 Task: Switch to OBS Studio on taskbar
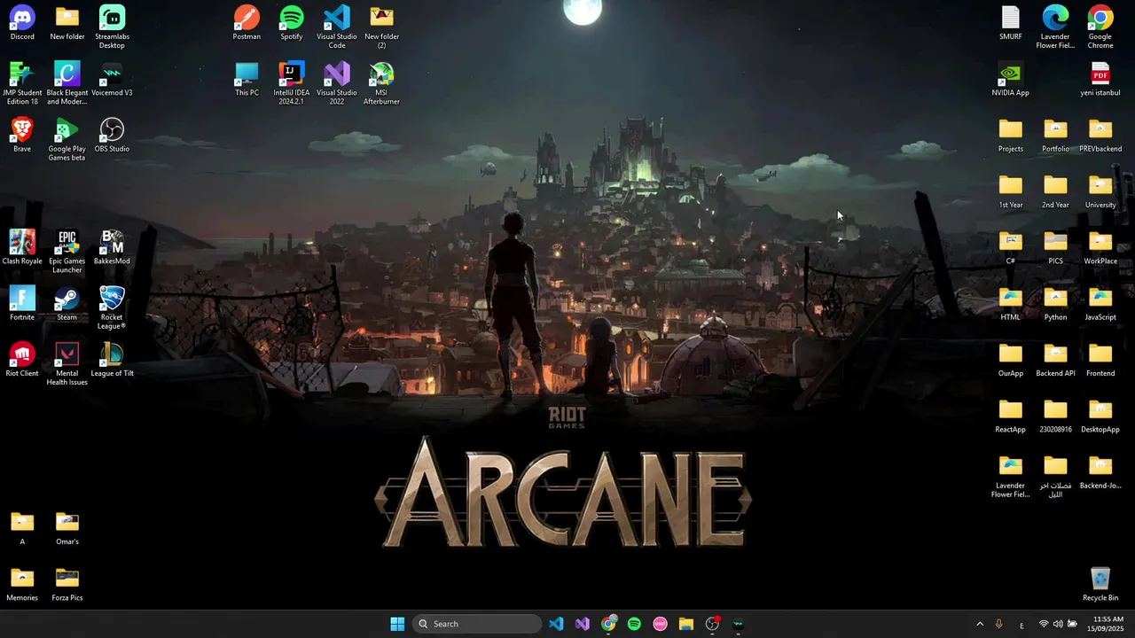point(712,624)
